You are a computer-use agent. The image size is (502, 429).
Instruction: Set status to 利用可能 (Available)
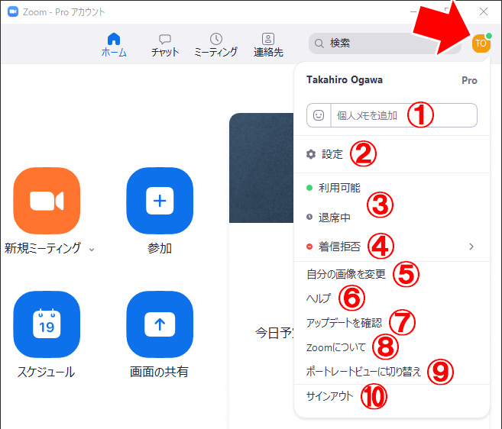(338, 188)
